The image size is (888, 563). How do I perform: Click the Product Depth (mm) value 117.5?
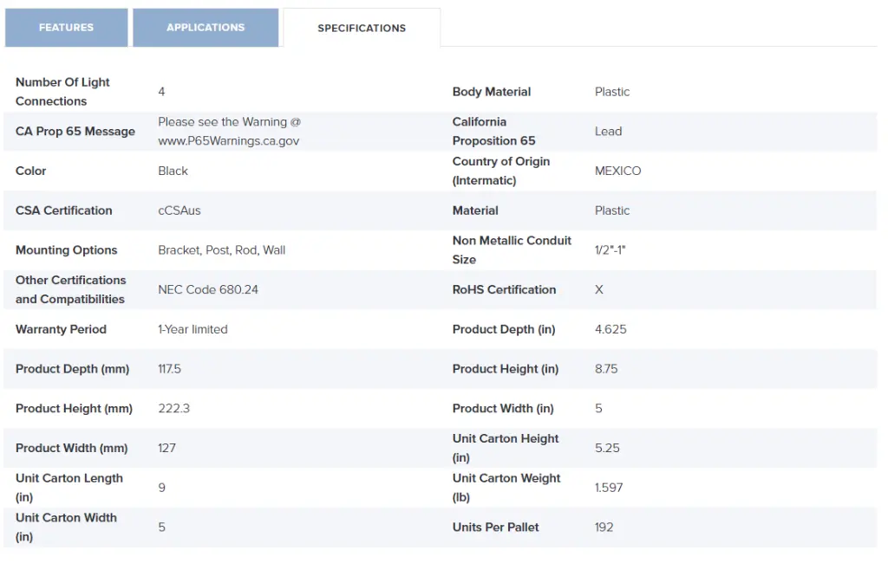click(x=169, y=369)
